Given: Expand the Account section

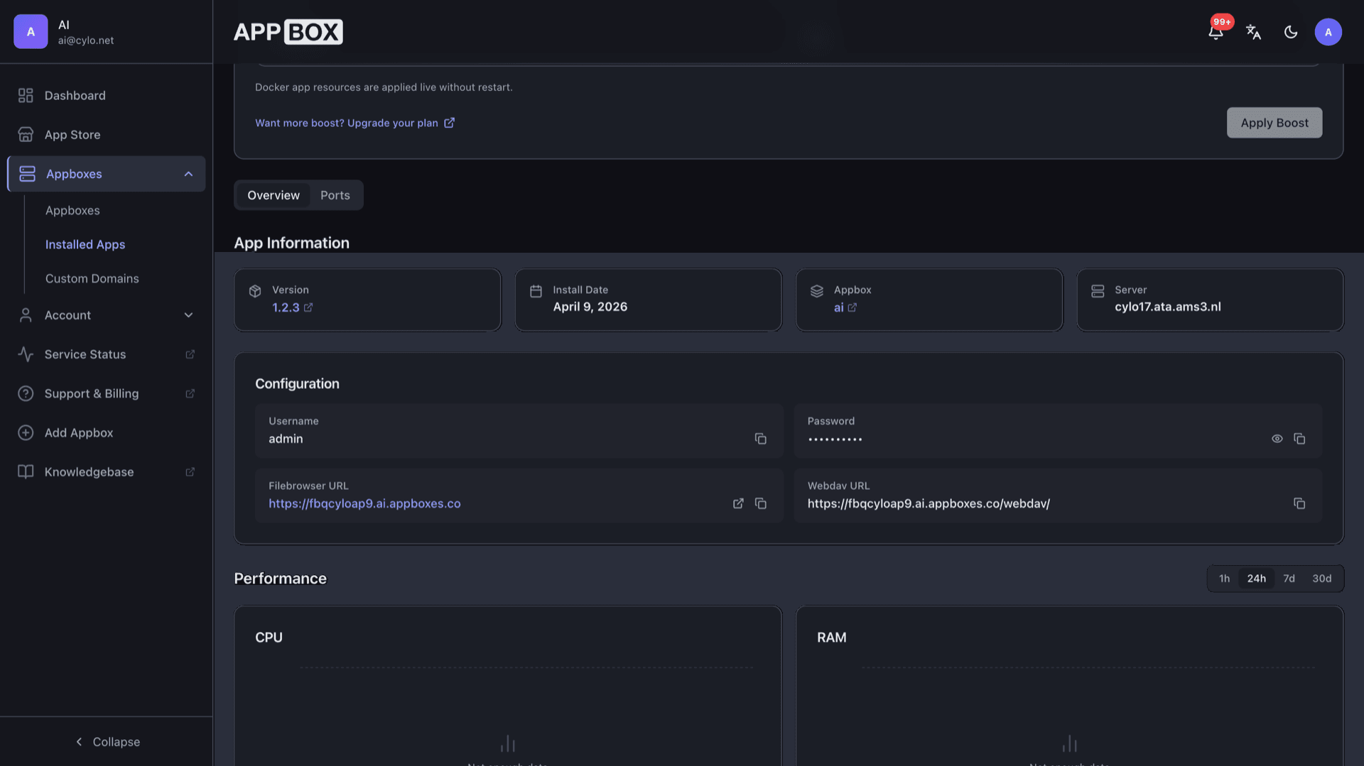Looking at the screenshot, I should 107,315.
